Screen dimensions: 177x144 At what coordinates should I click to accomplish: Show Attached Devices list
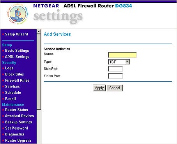[x=19, y=116]
